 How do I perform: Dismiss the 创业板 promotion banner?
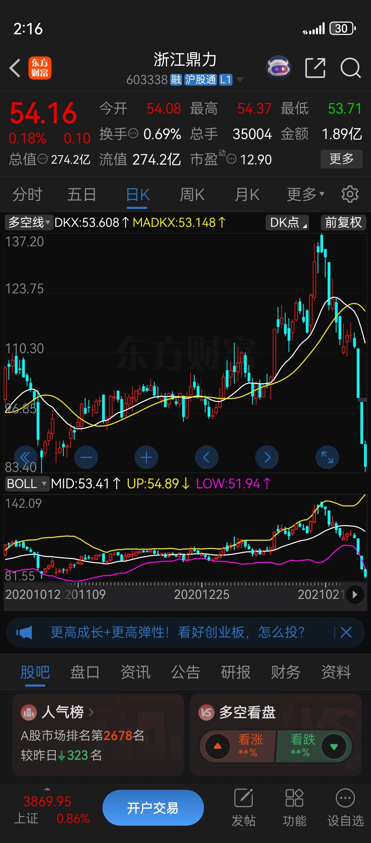pyautogui.click(x=346, y=632)
